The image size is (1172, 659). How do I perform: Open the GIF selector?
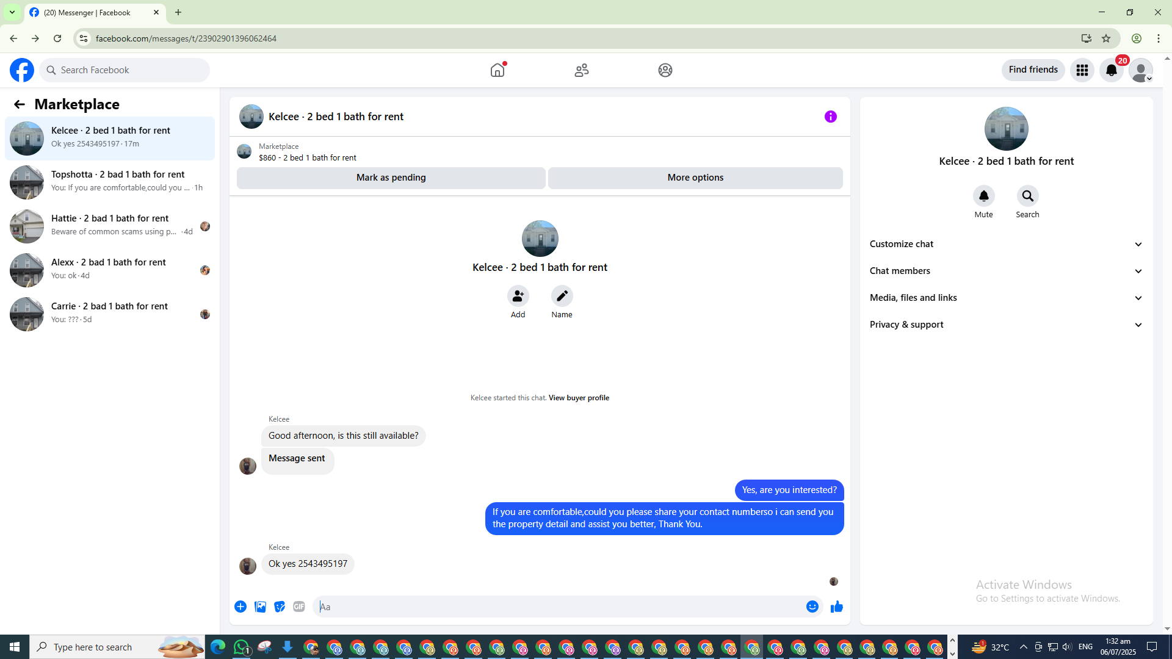(x=298, y=607)
